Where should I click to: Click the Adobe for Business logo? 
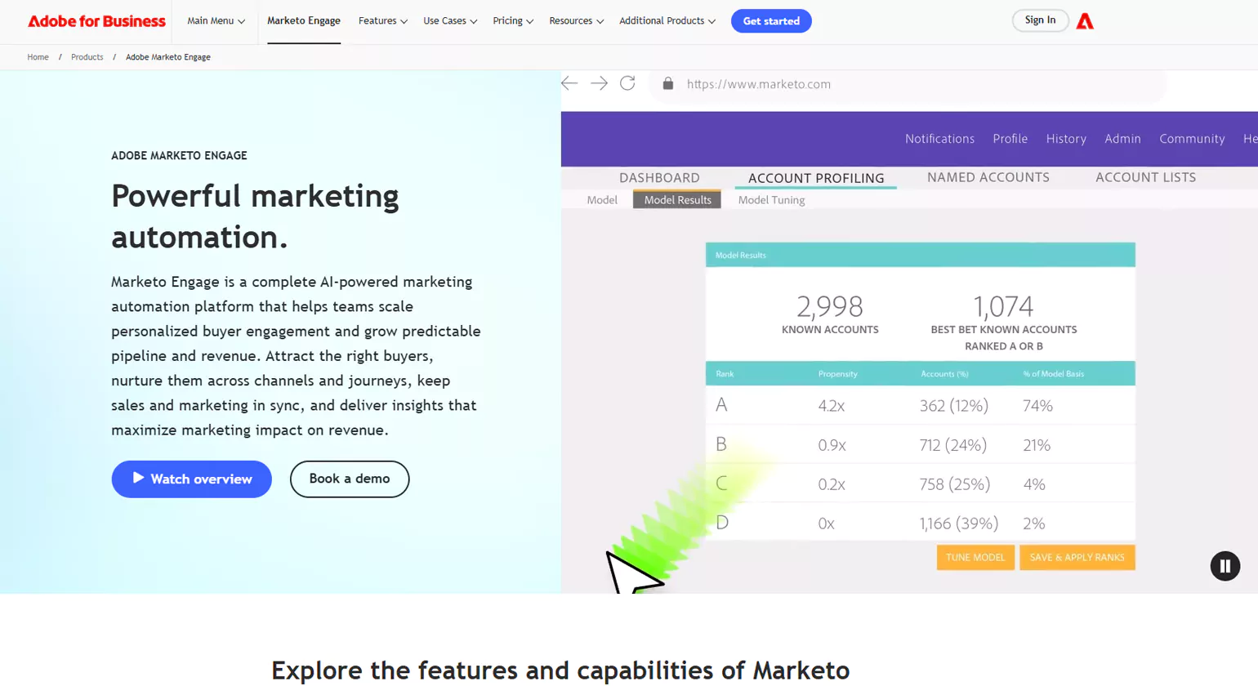pos(96,20)
